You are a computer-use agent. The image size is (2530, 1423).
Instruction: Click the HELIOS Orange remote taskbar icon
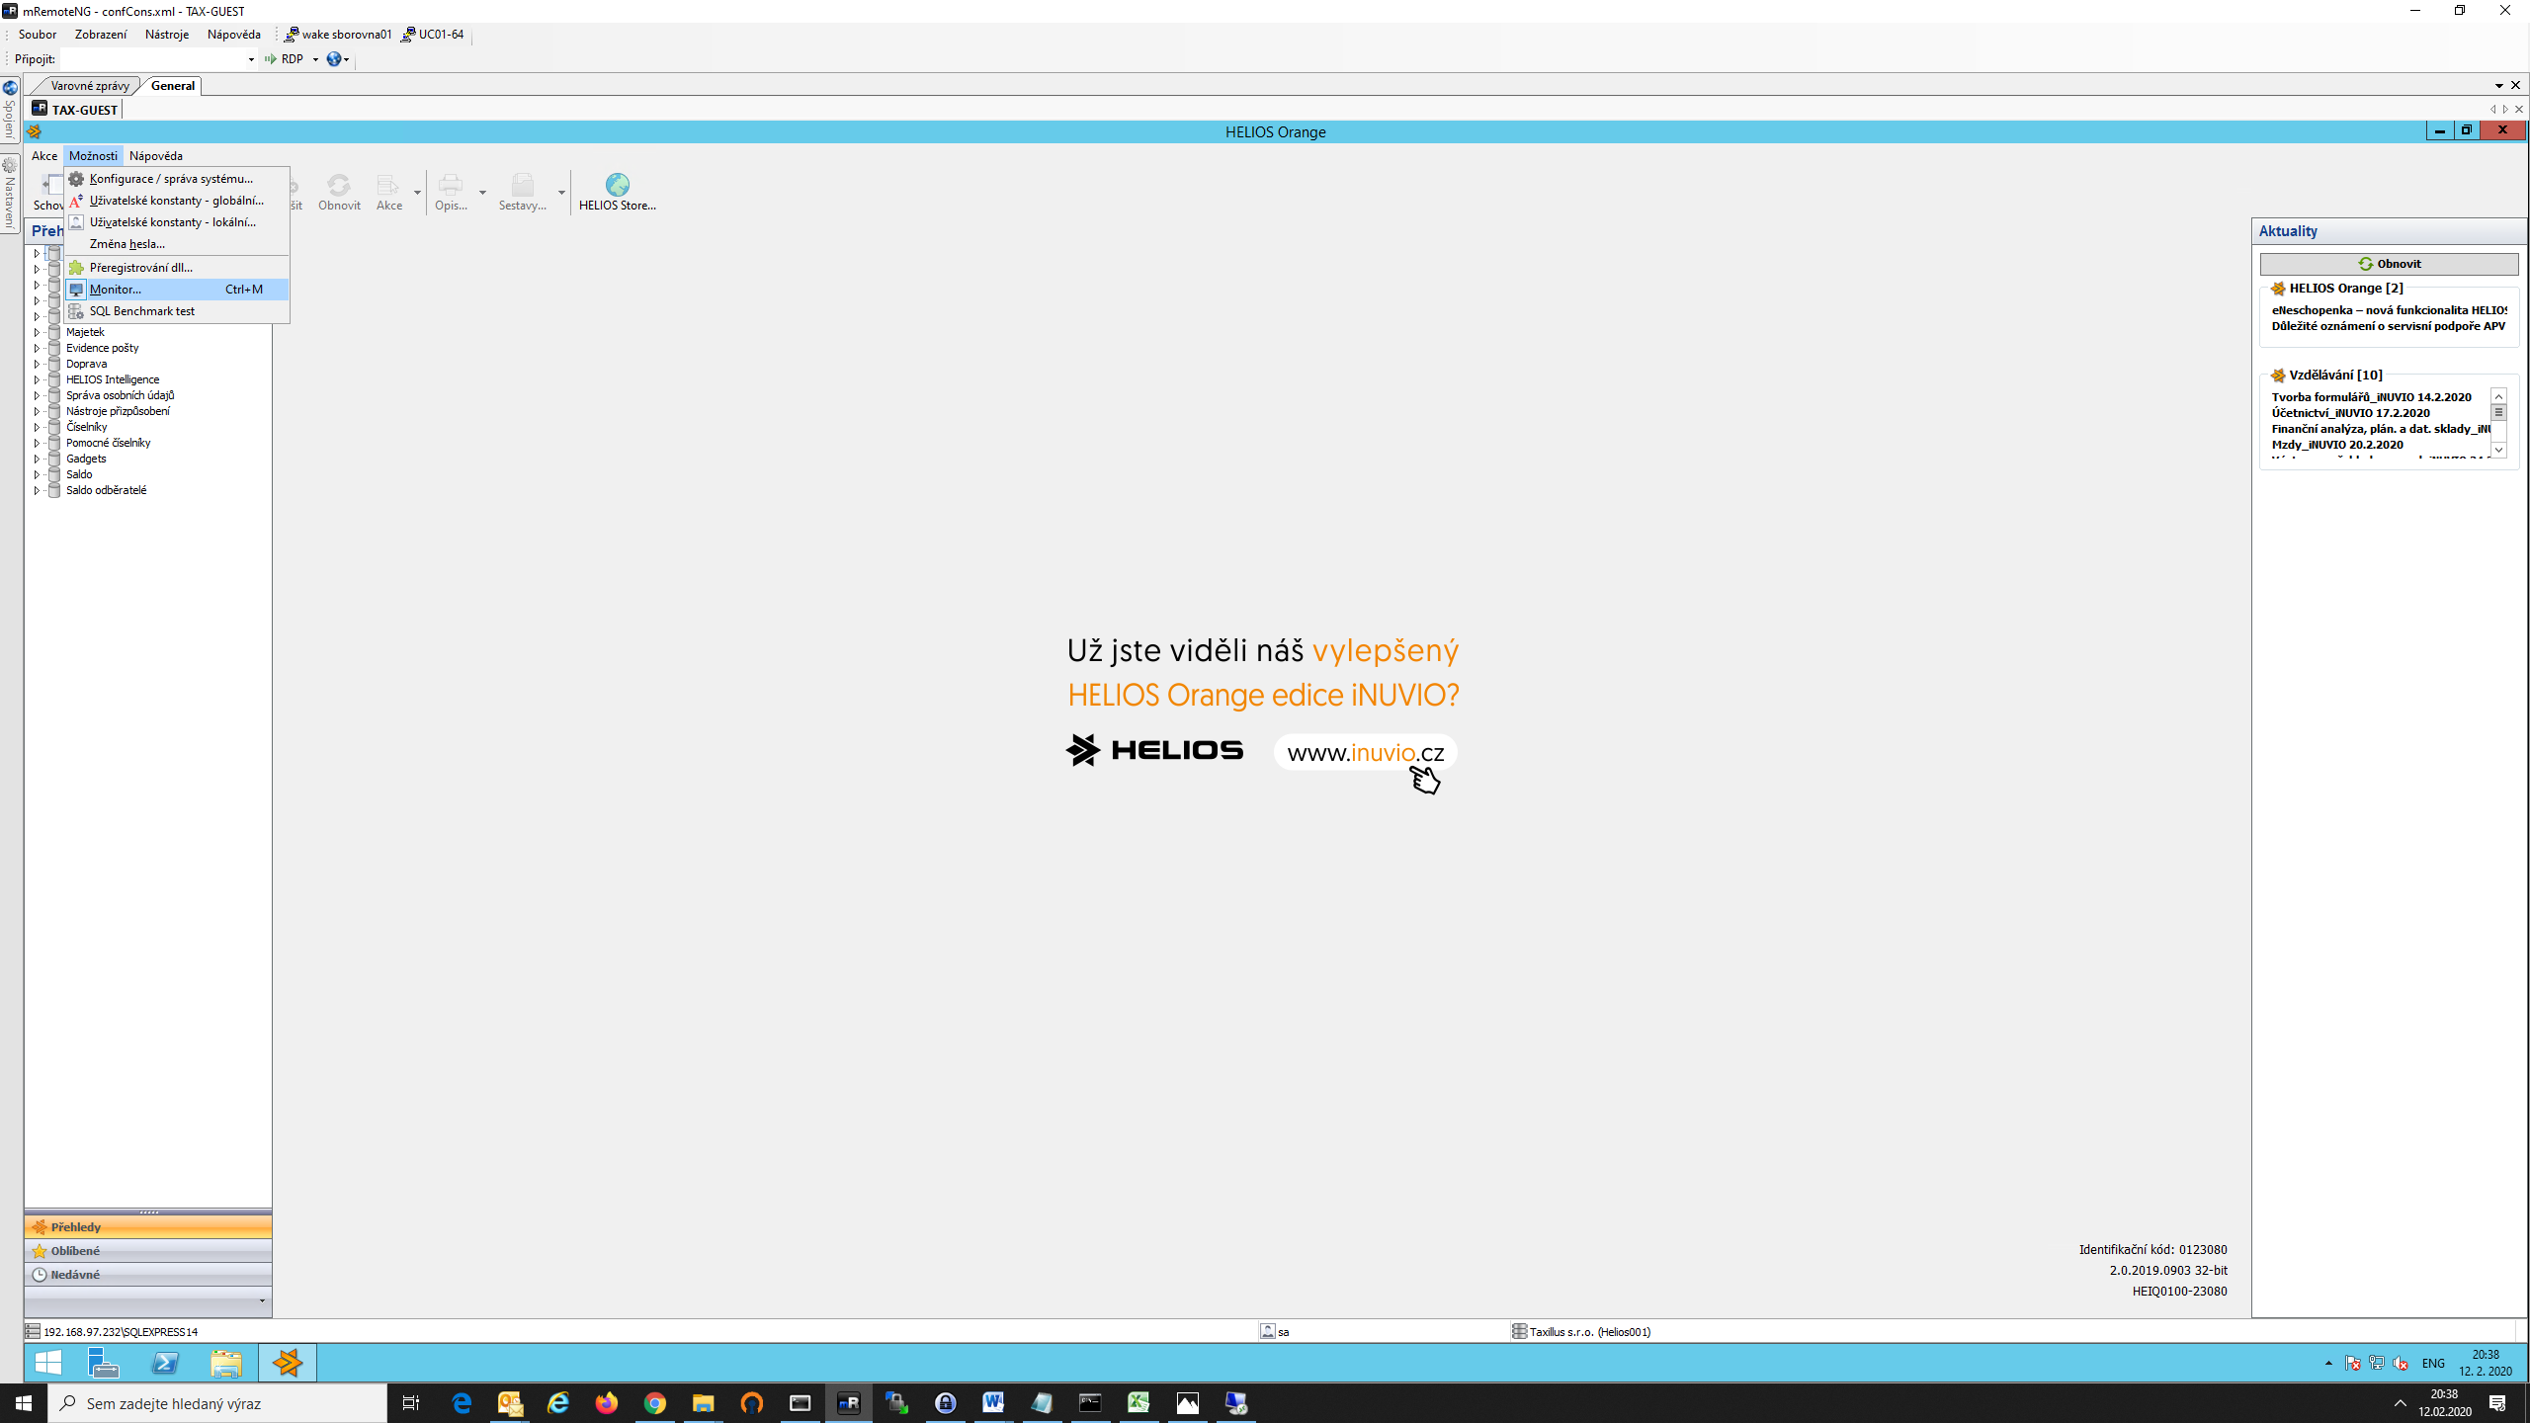[x=288, y=1363]
